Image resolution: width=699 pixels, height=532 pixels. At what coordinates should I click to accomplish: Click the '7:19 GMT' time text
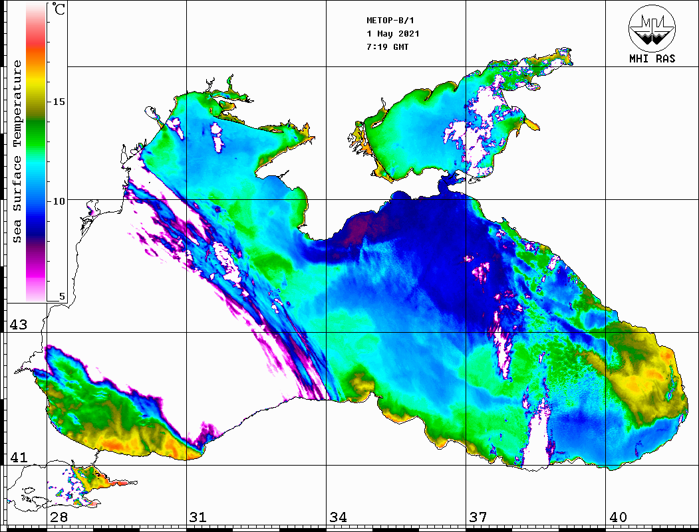tap(387, 46)
